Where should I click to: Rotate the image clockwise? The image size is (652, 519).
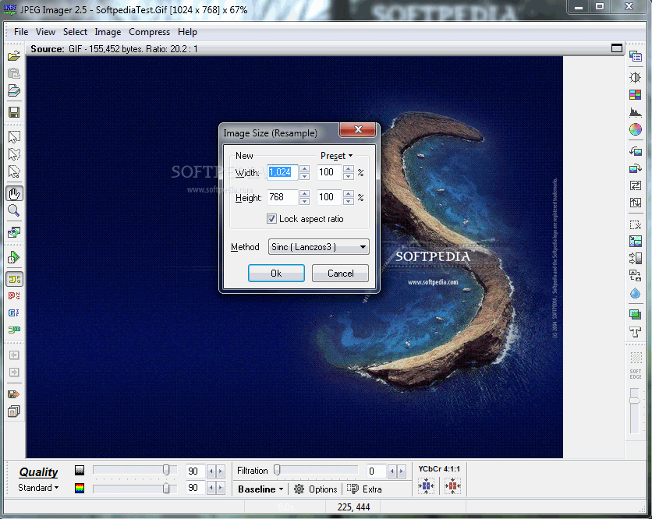coord(636,168)
